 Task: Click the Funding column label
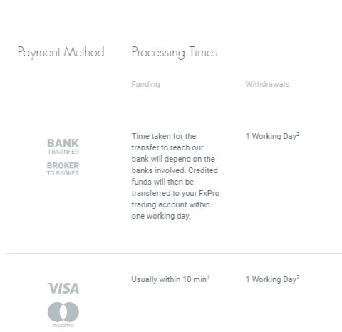[146, 84]
